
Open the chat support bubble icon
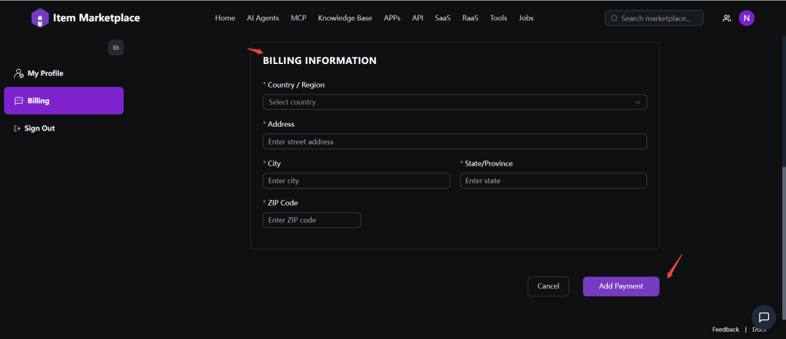(x=764, y=317)
